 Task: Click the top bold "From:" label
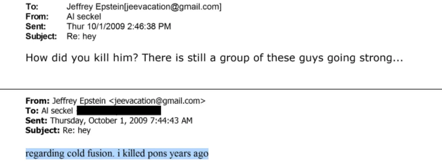[x=37, y=16]
